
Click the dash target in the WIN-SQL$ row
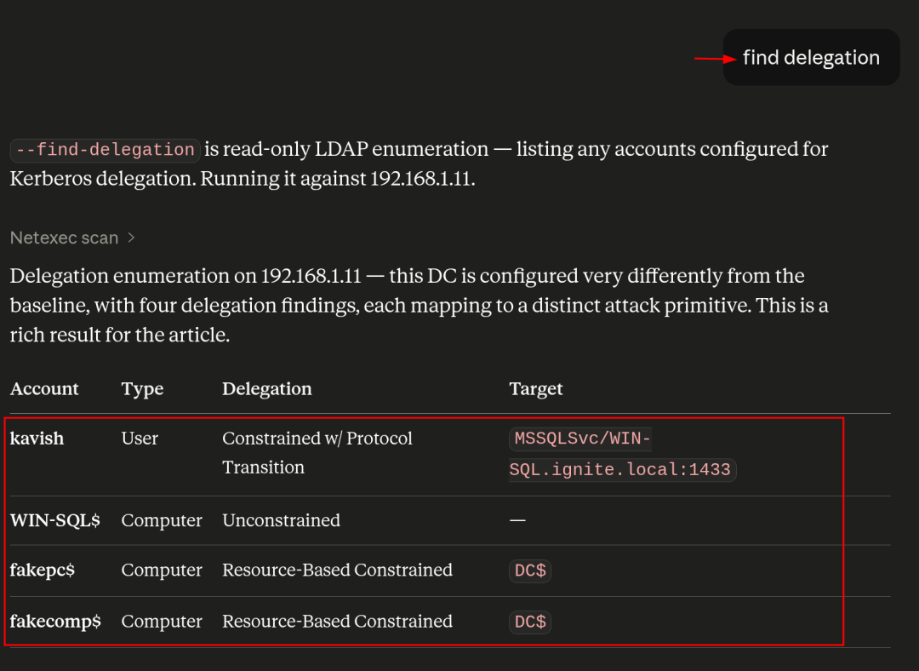517,520
